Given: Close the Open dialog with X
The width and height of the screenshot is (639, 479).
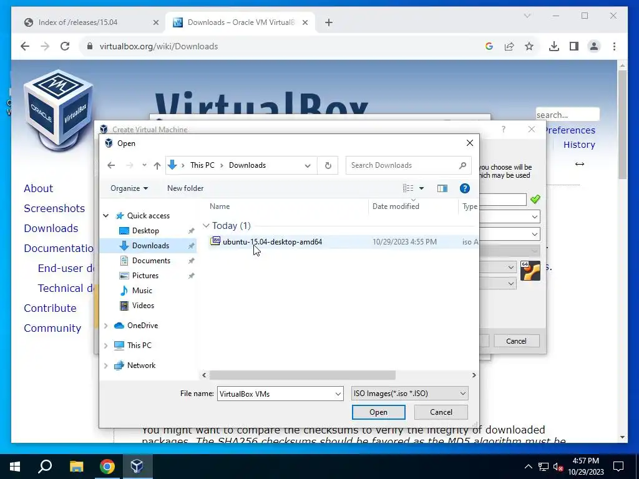Looking at the screenshot, I should 469,143.
